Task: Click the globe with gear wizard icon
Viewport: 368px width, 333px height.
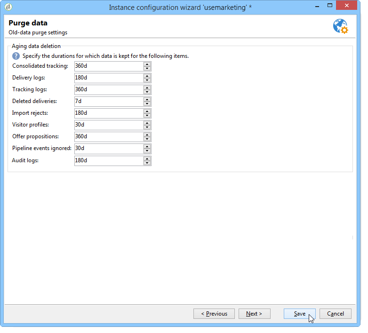Action: tap(341, 26)
